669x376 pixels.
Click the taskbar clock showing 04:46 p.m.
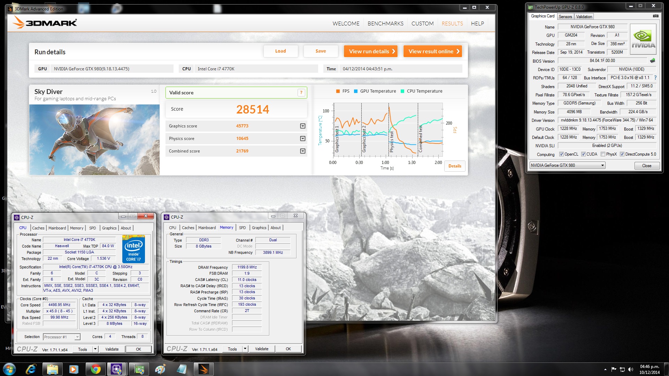649,369
